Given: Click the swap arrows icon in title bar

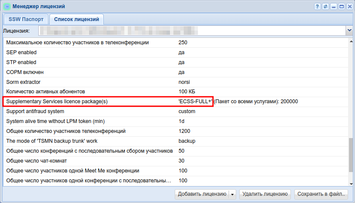Looking at the screenshot, I should pos(325,6).
